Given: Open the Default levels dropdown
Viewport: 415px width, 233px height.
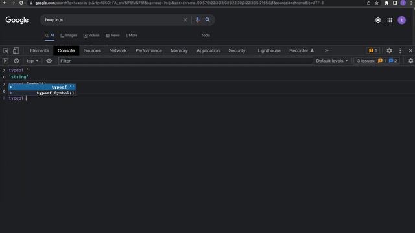Looking at the screenshot, I should click(332, 61).
